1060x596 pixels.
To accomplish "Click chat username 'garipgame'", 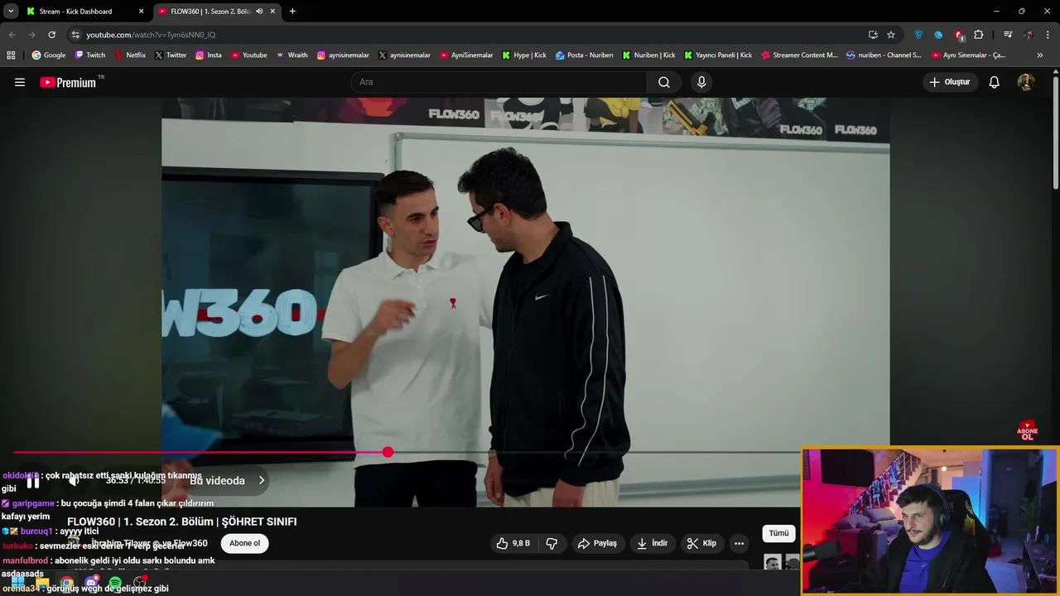I will point(33,503).
